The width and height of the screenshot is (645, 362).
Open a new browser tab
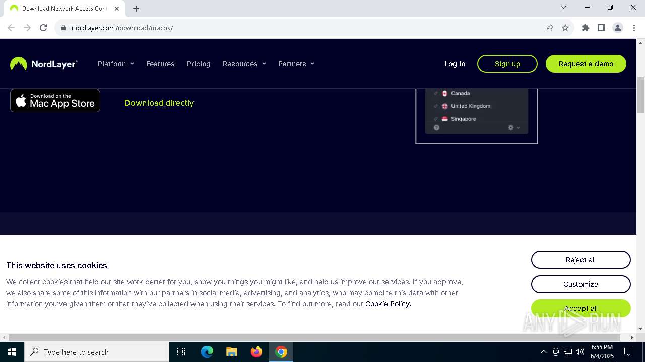pos(136,8)
